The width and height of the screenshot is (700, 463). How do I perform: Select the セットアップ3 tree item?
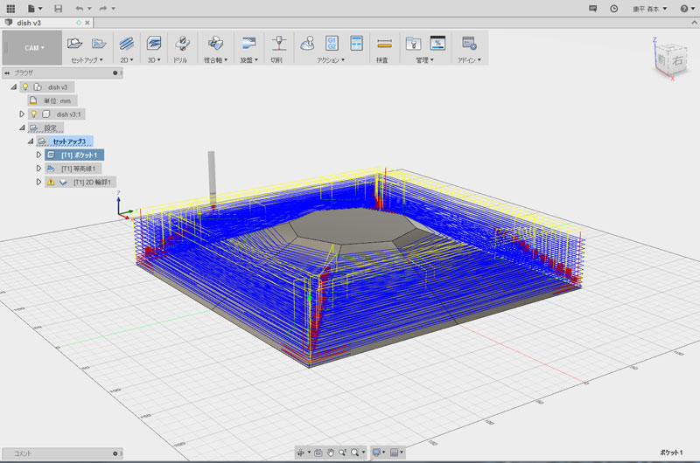pos(65,142)
